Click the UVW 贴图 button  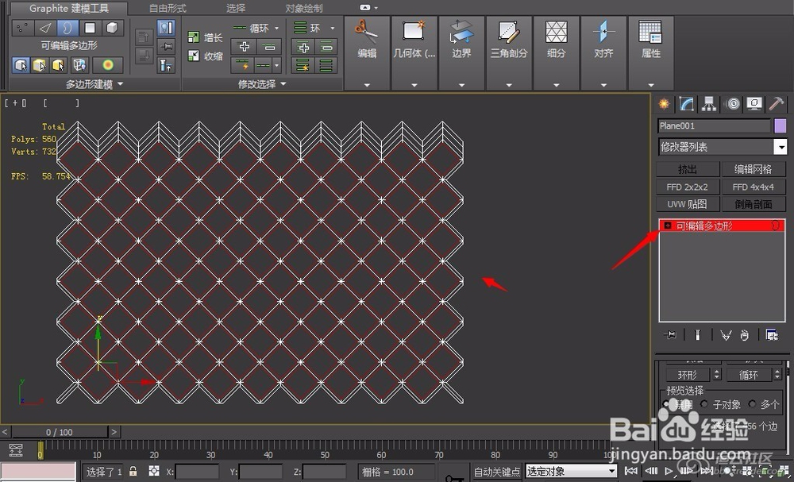click(688, 204)
